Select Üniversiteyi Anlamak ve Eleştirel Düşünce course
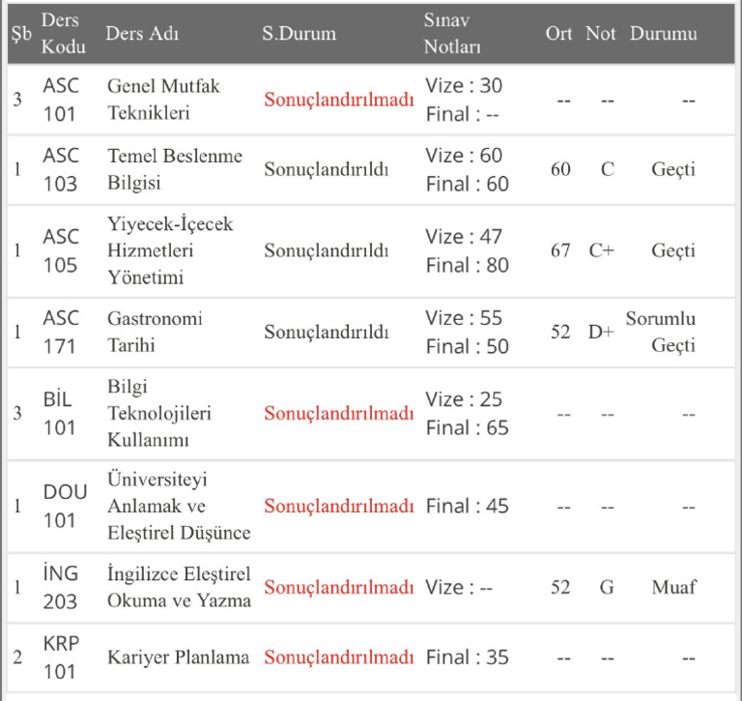This screenshot has width=742, height=701. (179, 506)
